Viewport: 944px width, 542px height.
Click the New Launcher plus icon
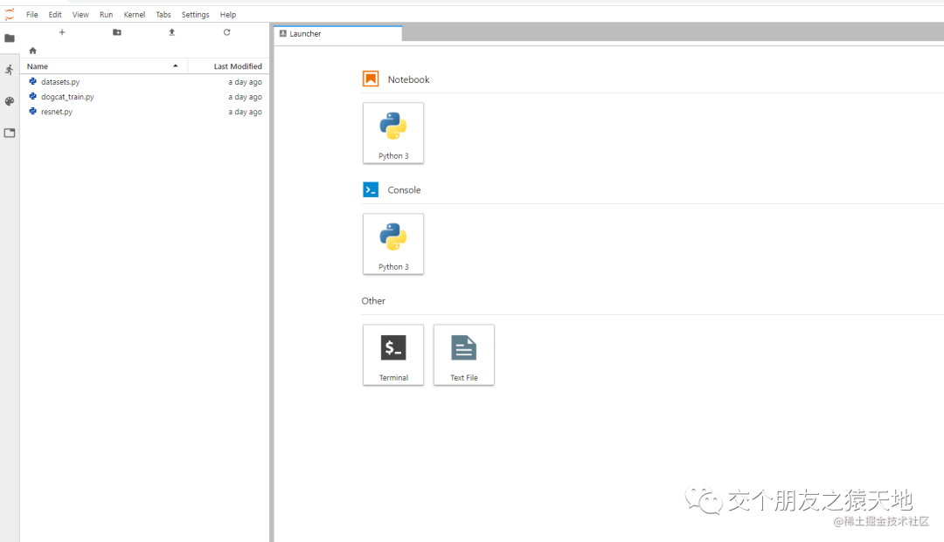[62, 32]
